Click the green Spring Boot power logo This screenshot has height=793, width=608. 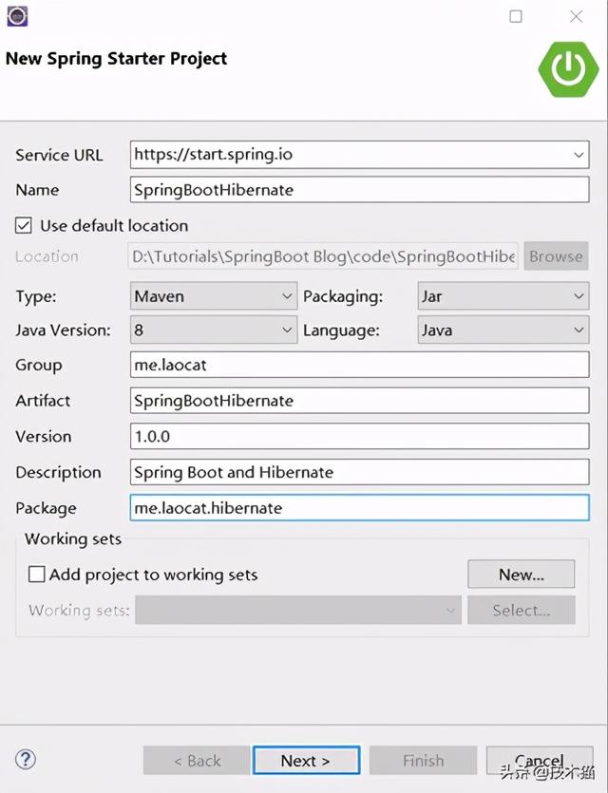tap(568, 69)
